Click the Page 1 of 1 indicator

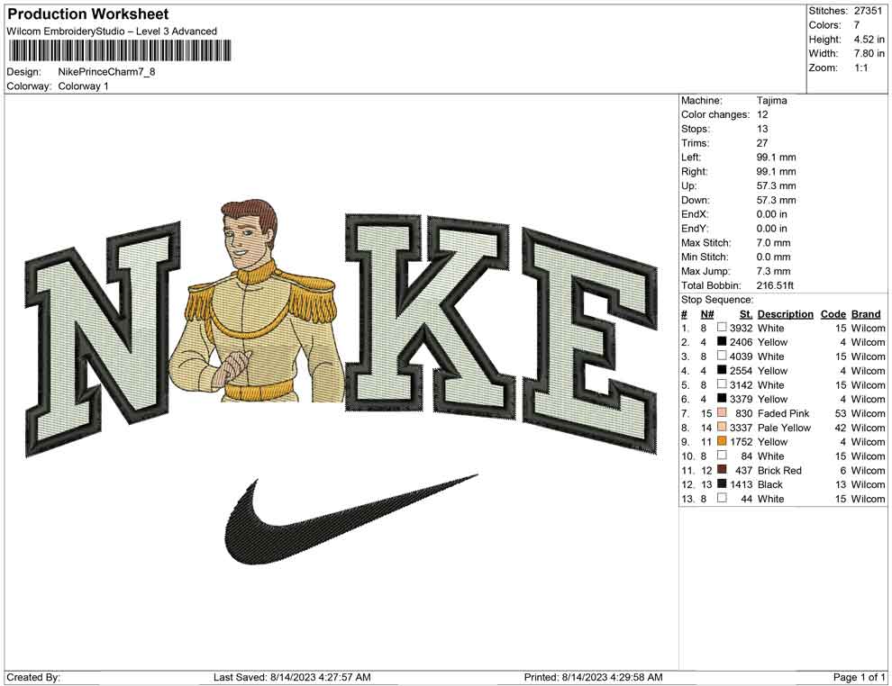coord(859,678)
